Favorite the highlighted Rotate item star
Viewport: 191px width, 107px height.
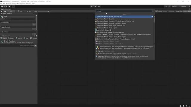coord(152,17)
